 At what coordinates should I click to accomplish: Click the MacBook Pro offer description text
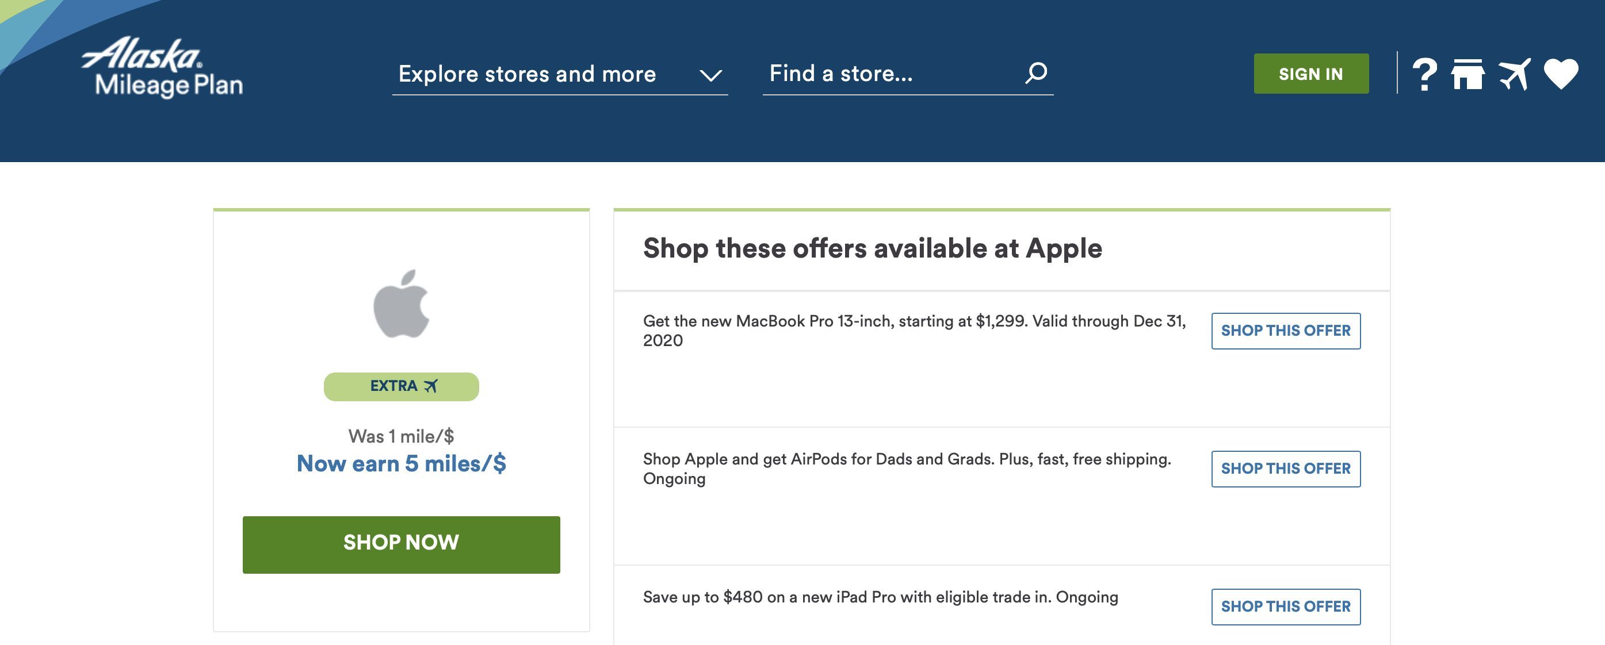click(915, 331)
